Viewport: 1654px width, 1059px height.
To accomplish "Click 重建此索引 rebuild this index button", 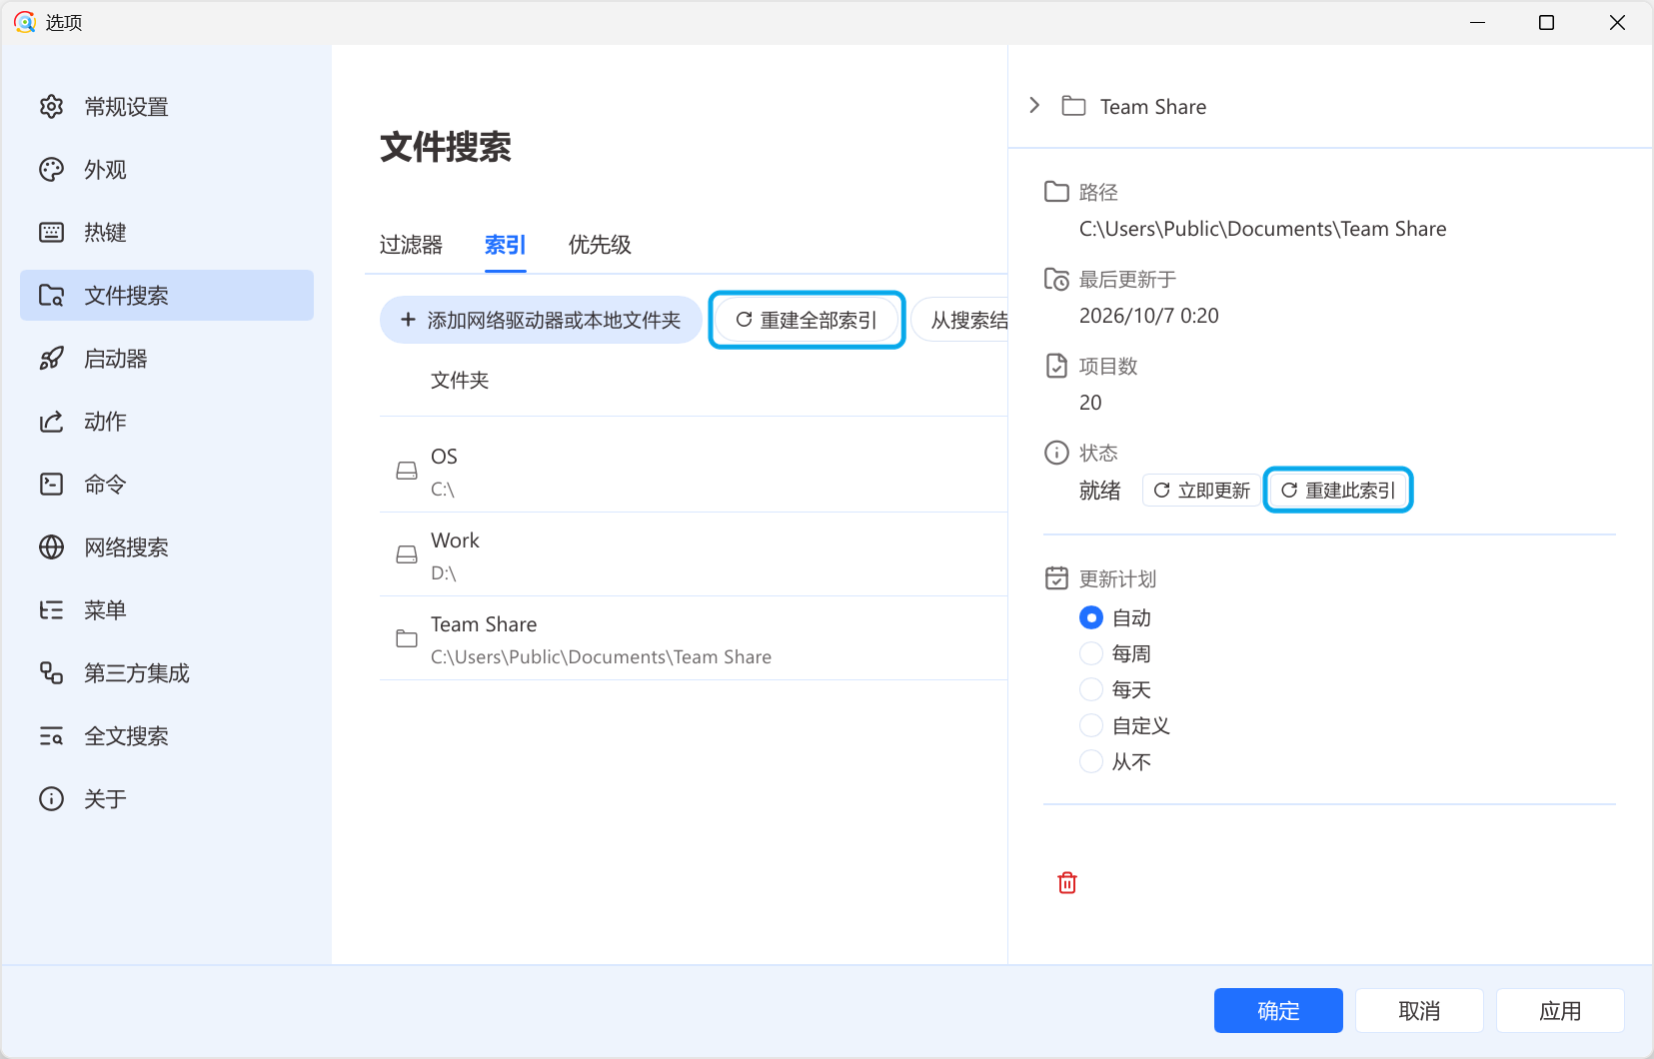I will [x=1338, y=491].
